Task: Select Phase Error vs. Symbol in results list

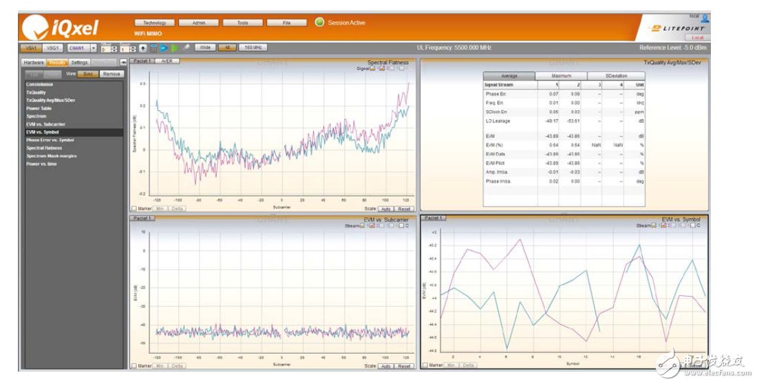Action: pos(50,140)
